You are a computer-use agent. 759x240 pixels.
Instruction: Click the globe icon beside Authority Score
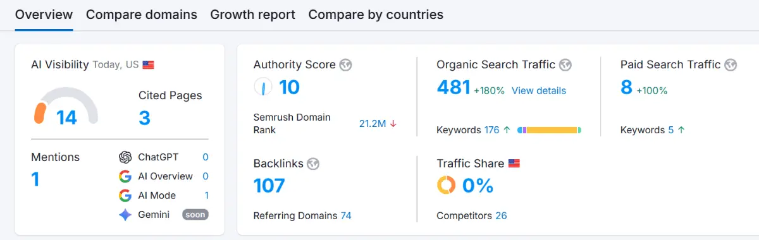(345, 64)
